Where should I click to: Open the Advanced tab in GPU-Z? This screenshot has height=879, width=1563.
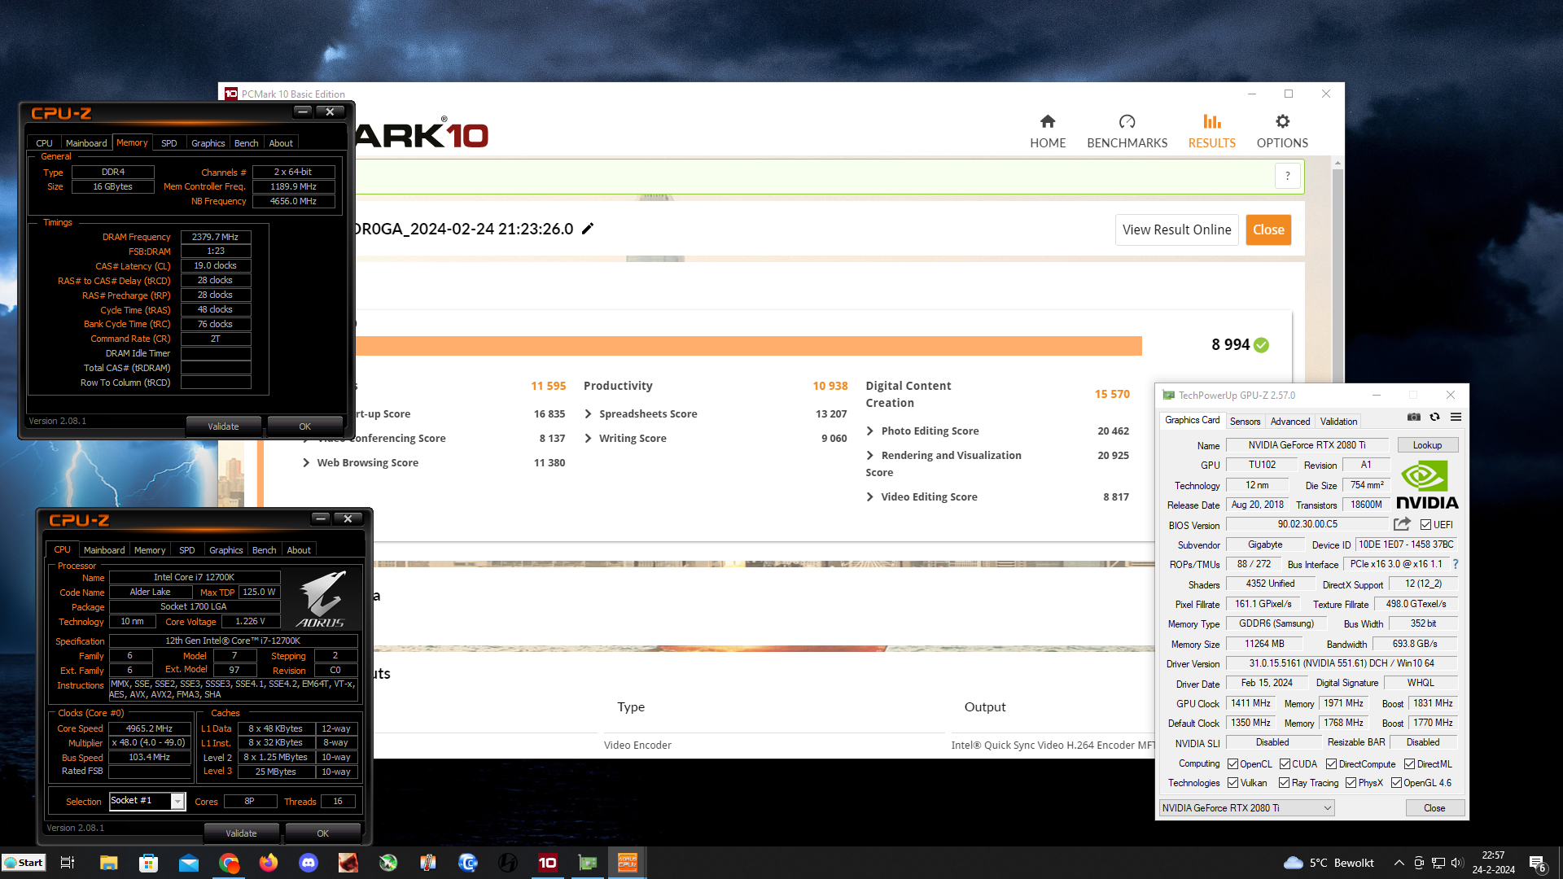(1290, 422)
